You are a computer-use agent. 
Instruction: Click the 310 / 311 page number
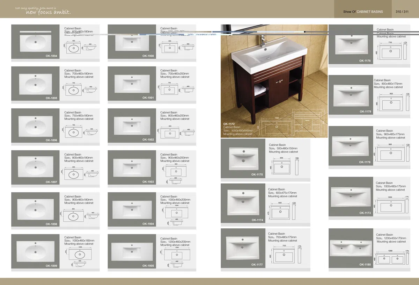pos(402,12)
